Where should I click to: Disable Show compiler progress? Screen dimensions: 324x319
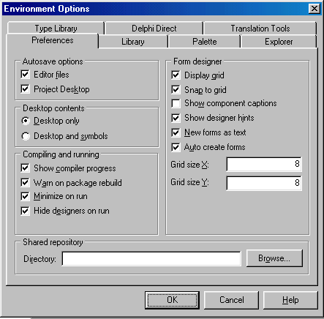click(26, 168)
